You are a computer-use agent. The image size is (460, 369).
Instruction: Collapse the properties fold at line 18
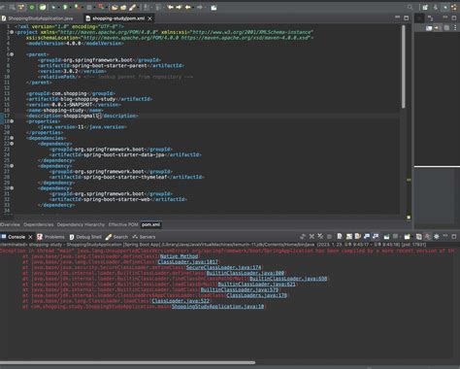(x=12, y=121)
